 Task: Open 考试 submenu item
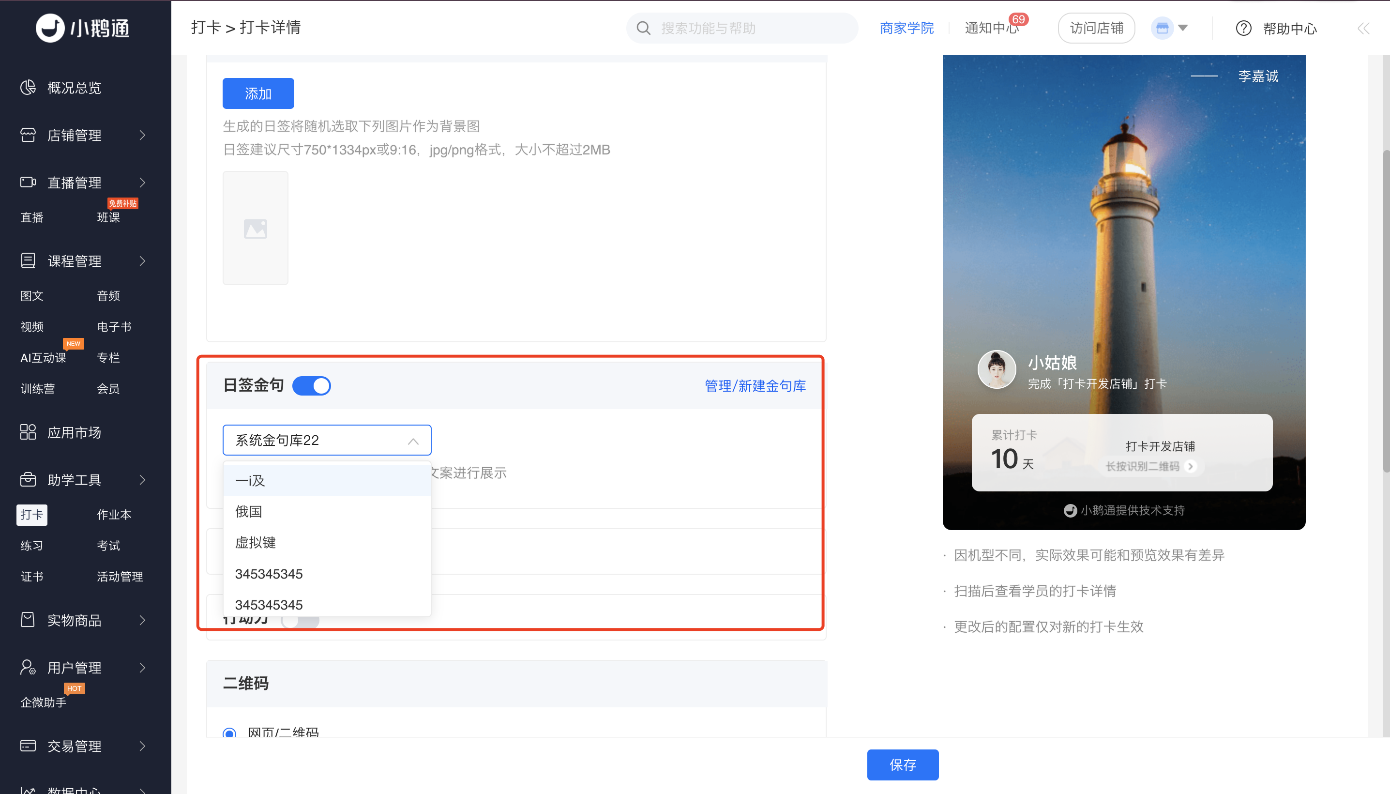(108, 545)
